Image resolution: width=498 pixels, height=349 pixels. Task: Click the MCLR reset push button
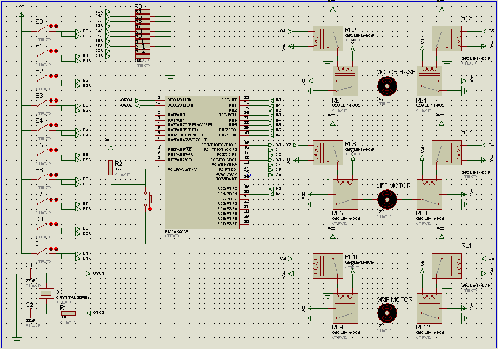click(148, 200)
